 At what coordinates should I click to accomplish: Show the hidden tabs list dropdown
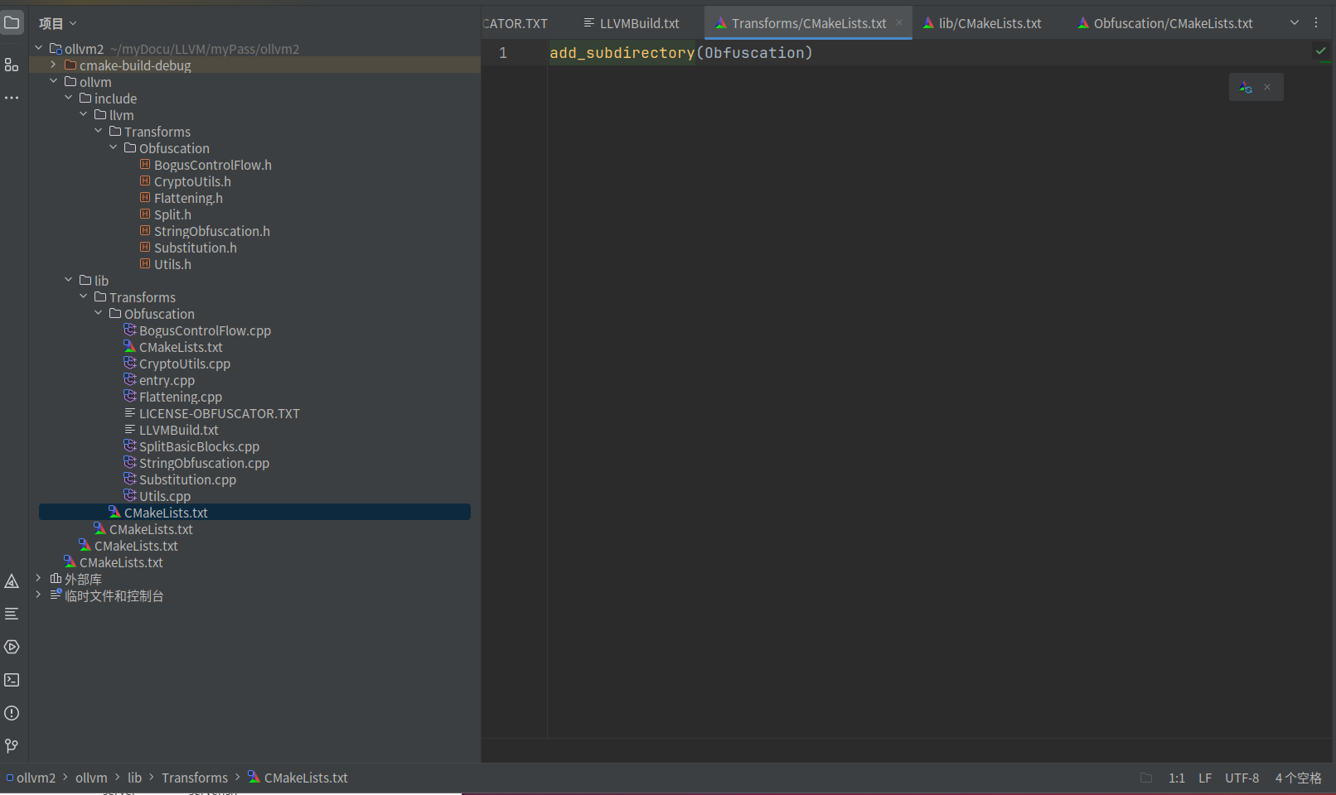point(1295,23)
